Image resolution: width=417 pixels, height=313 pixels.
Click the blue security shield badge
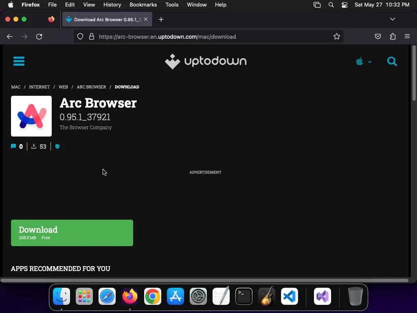click(x=57, y=146)
